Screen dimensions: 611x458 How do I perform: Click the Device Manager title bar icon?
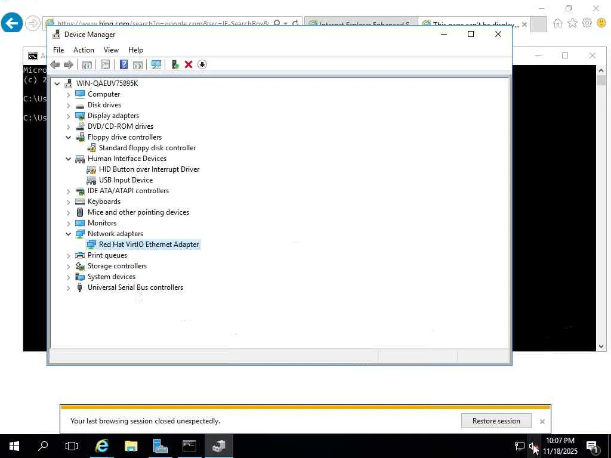click(x=57, y=34)
